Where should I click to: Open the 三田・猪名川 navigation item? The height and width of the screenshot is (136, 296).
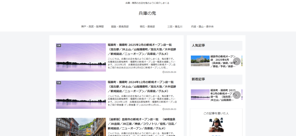tap(175, 27)
